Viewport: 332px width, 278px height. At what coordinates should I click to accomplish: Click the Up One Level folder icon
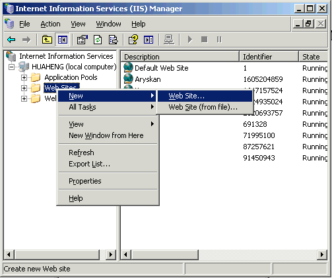pyautogui.click(x=47, y=40)
